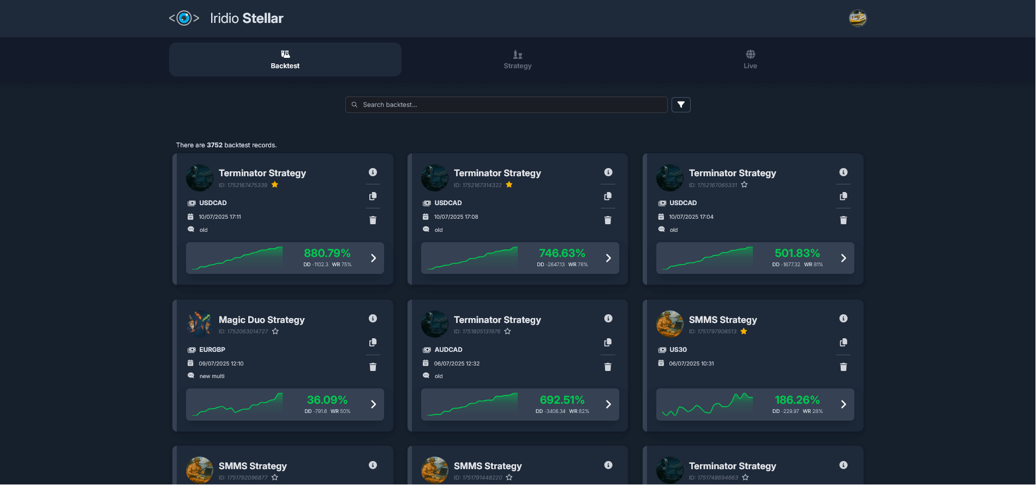
Task: Show info for SMMS Strategy ID 1751791448220
Action: click(x=608, y=465)
